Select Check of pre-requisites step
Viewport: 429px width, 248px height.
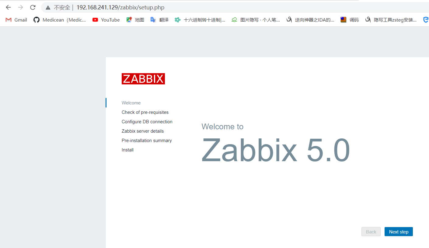[x=145, y=112]
